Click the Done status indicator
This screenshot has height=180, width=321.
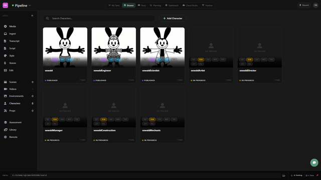pos(310,175)
